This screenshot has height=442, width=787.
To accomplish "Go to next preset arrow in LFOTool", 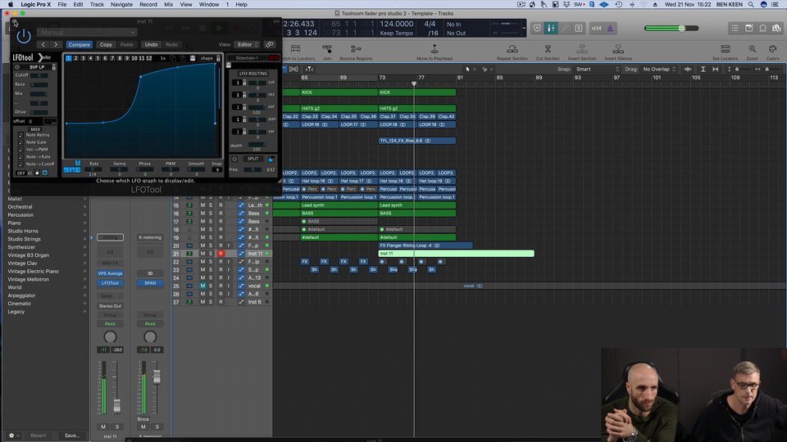I will coord(56,44).
